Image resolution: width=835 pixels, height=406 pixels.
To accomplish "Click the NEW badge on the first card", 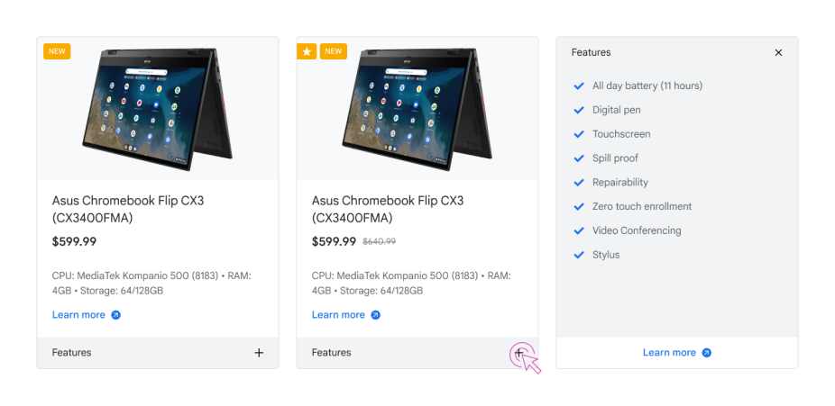I will [57, 51].
